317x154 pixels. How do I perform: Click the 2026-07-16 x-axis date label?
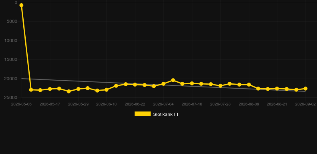[x=192, y=104]
